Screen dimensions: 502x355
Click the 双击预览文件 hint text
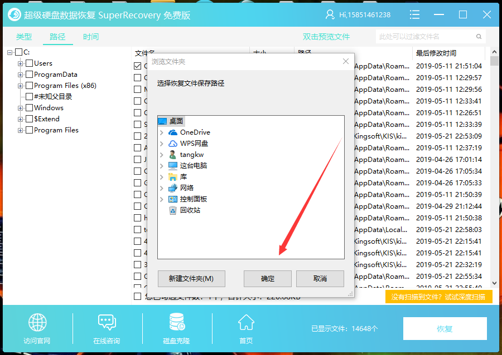tap(326, 37)
